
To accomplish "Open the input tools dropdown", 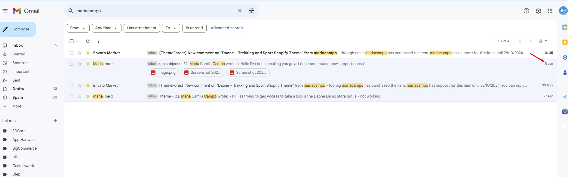I will pos(543,41).
